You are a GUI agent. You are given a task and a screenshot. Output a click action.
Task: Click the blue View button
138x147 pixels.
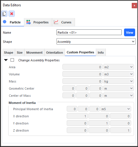click(129, 33)
